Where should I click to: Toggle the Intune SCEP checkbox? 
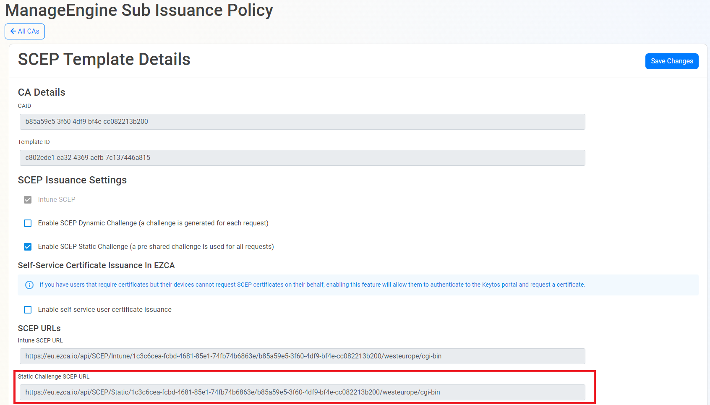[28, 200]
